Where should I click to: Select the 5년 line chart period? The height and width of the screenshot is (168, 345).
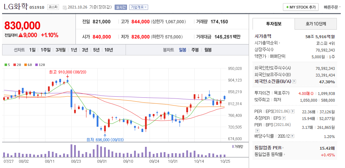(96, 50)
